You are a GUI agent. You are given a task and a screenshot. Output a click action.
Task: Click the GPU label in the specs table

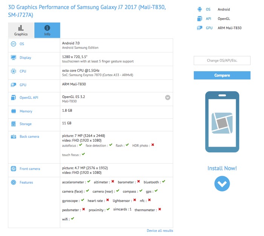pos(23,85)
